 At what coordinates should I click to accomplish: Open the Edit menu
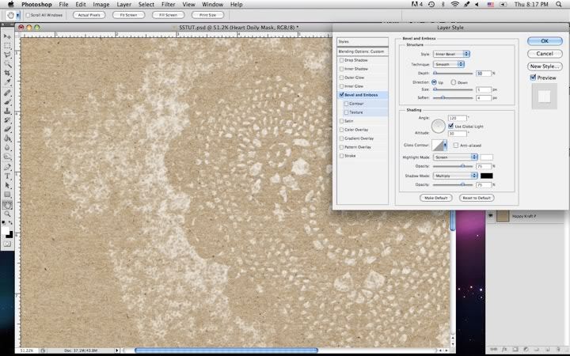[81, 5]
